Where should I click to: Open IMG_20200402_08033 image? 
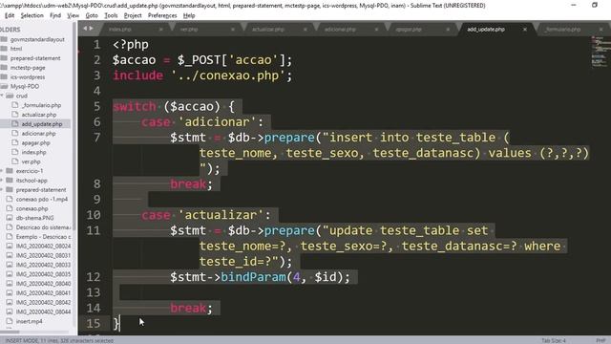pyautogui.click(x=43, y=265)
